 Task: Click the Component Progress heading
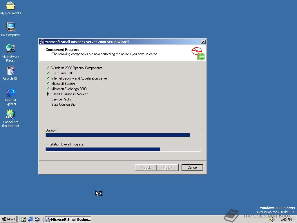[x=62, y=49]
